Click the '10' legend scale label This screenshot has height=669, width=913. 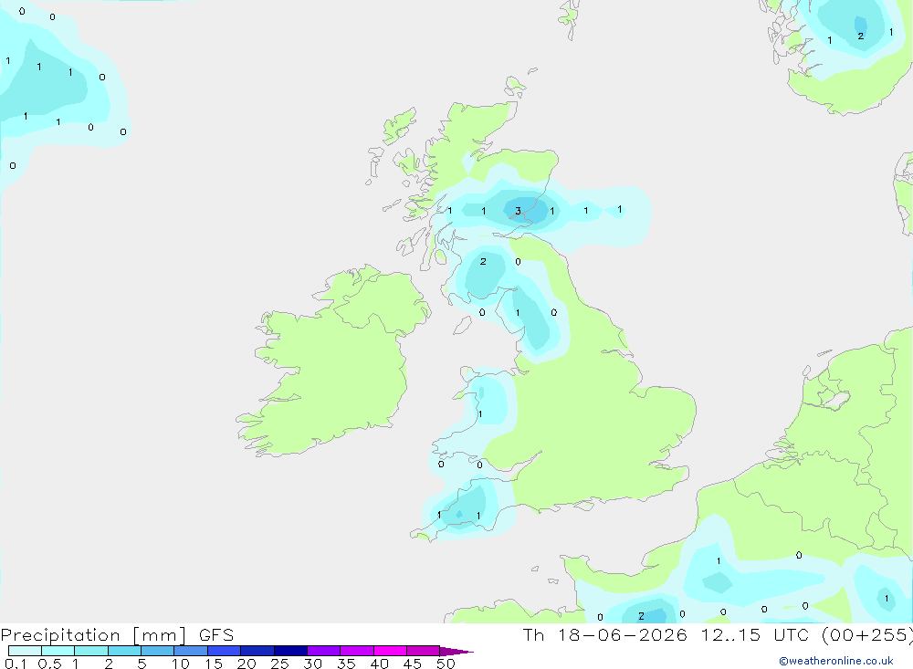(181, 664)
